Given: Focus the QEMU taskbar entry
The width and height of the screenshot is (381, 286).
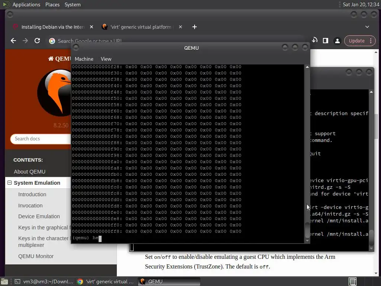Looking at the screenshot, I should pos(169,282).
